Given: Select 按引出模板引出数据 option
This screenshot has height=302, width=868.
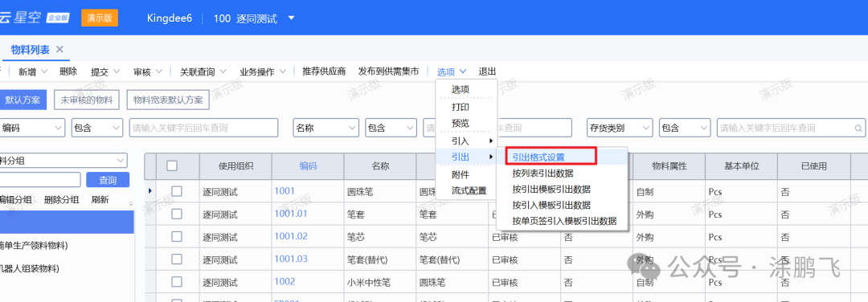Looking at the screenshot, I should coord(551,190).
